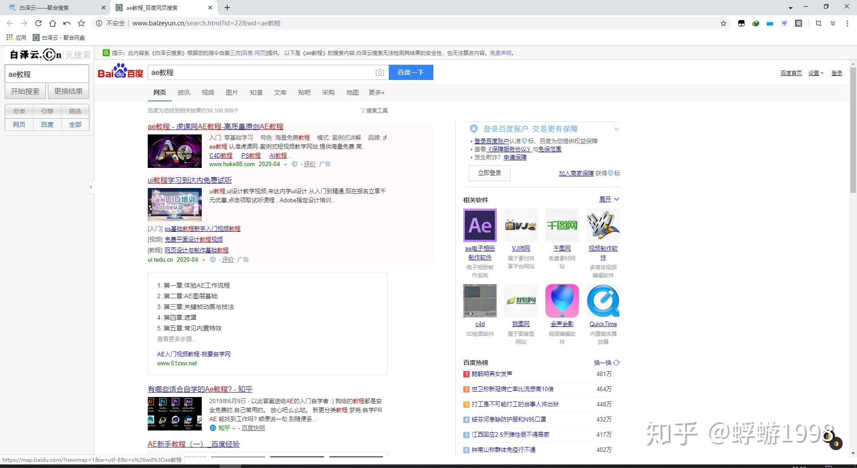The height and width of the screenshot is (468, 857).
Task: Click the Baidu logo
Action: pyautogui.click(x=121, y=71)
